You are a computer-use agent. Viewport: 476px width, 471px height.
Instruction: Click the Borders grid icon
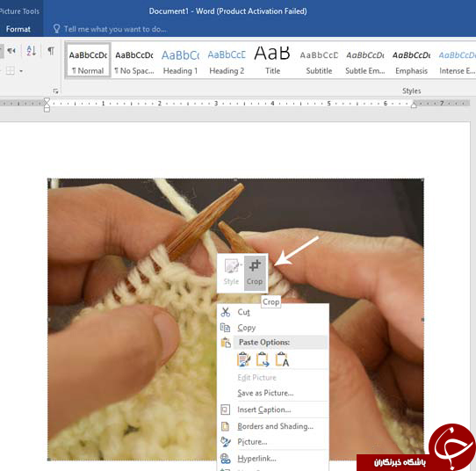(10, 71)
